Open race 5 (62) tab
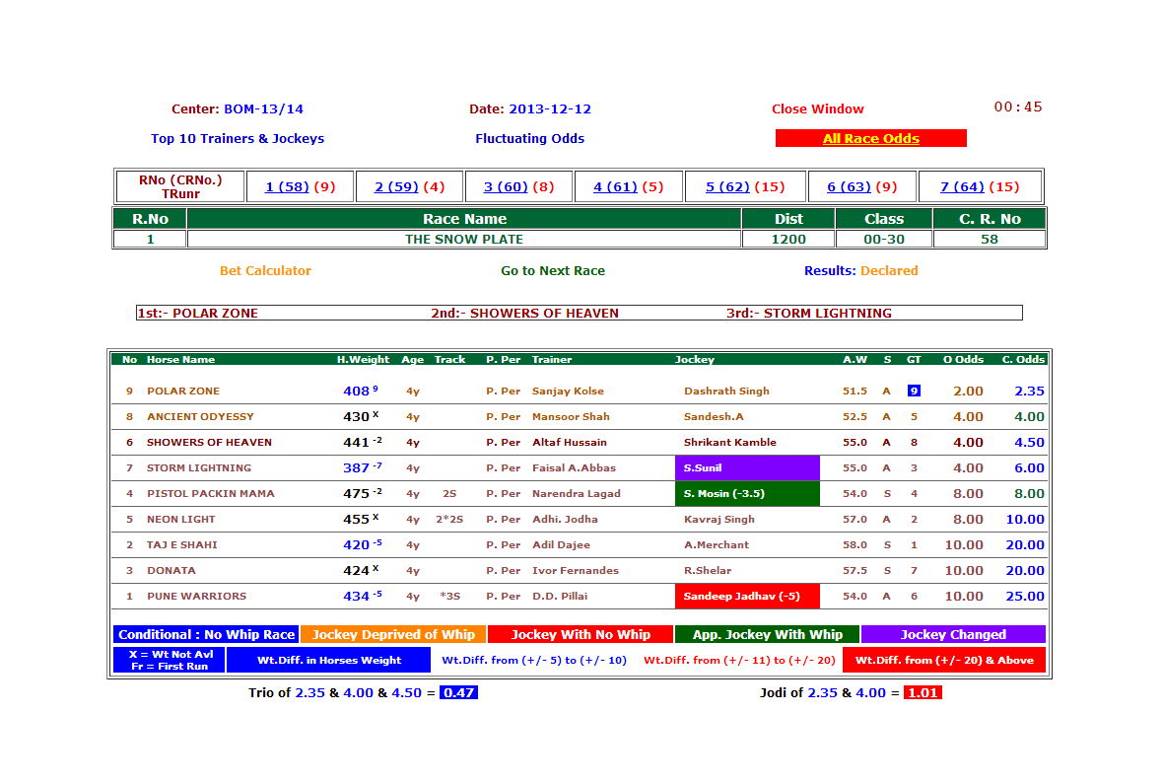Viewport: 1163px width, 784px height. [727, 187]
